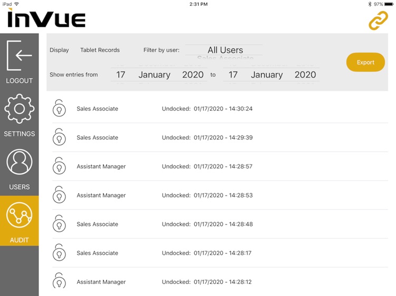
Task: Click the gold chain link icon
Action: [x=378, y=21]
